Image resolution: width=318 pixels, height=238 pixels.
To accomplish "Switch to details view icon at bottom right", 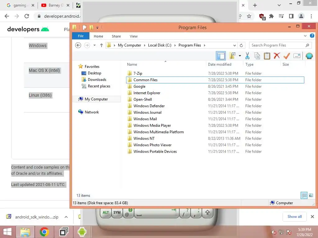I will 304,195.
